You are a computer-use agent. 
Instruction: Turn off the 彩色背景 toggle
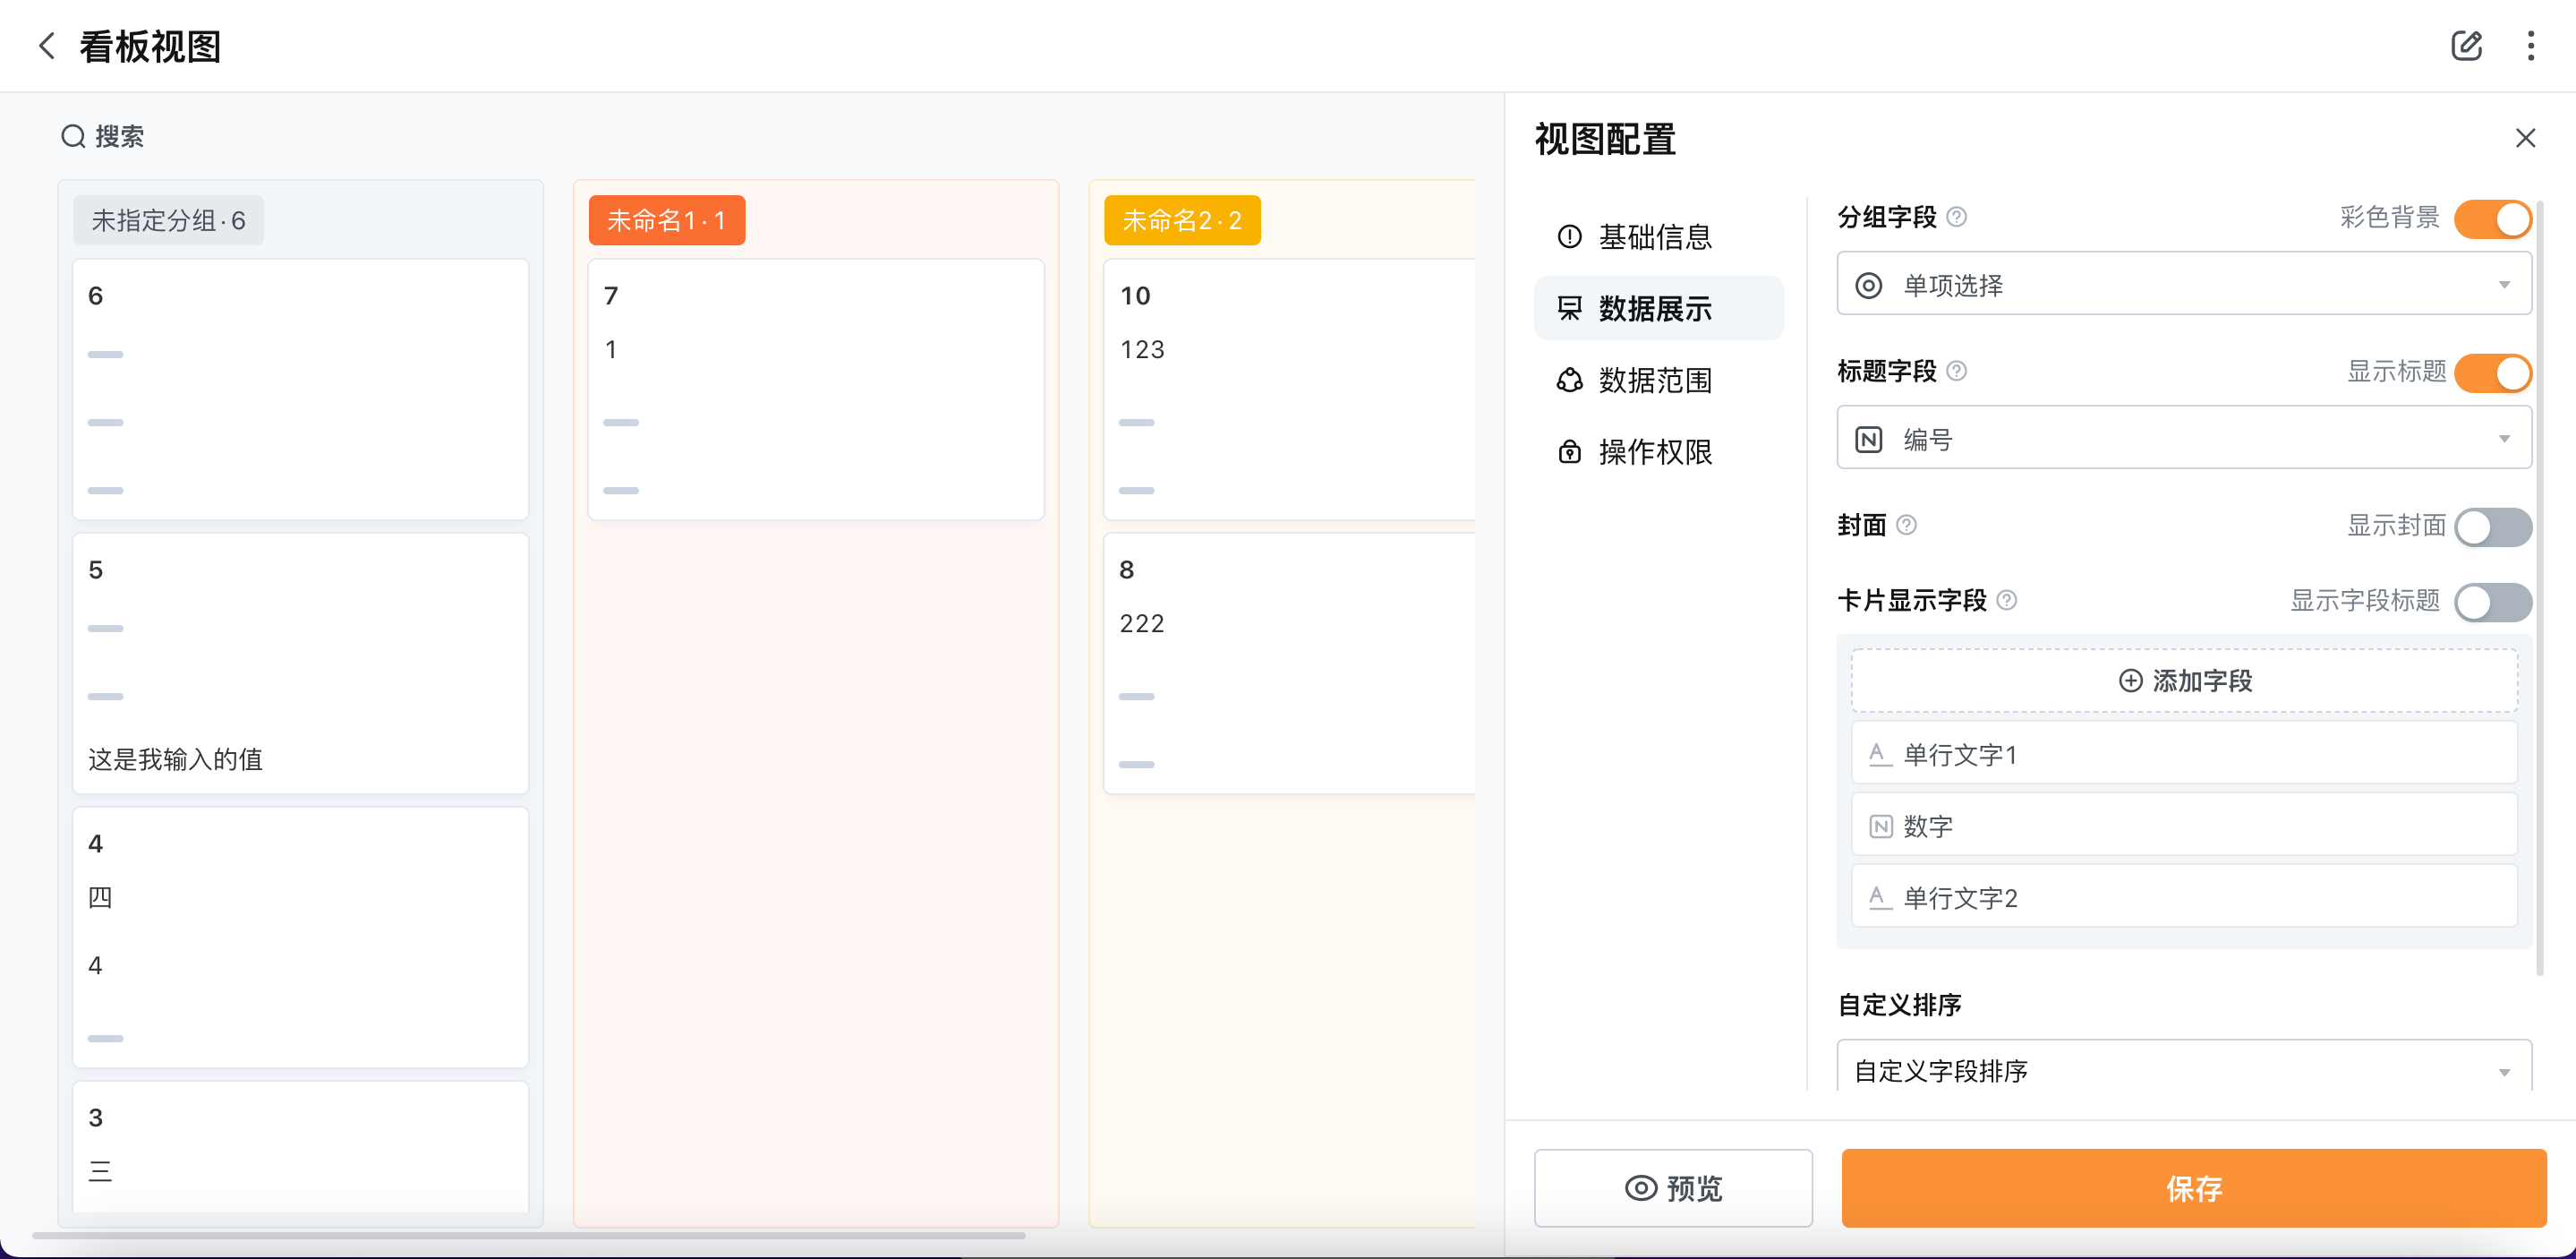click(x=2492, y=219)
